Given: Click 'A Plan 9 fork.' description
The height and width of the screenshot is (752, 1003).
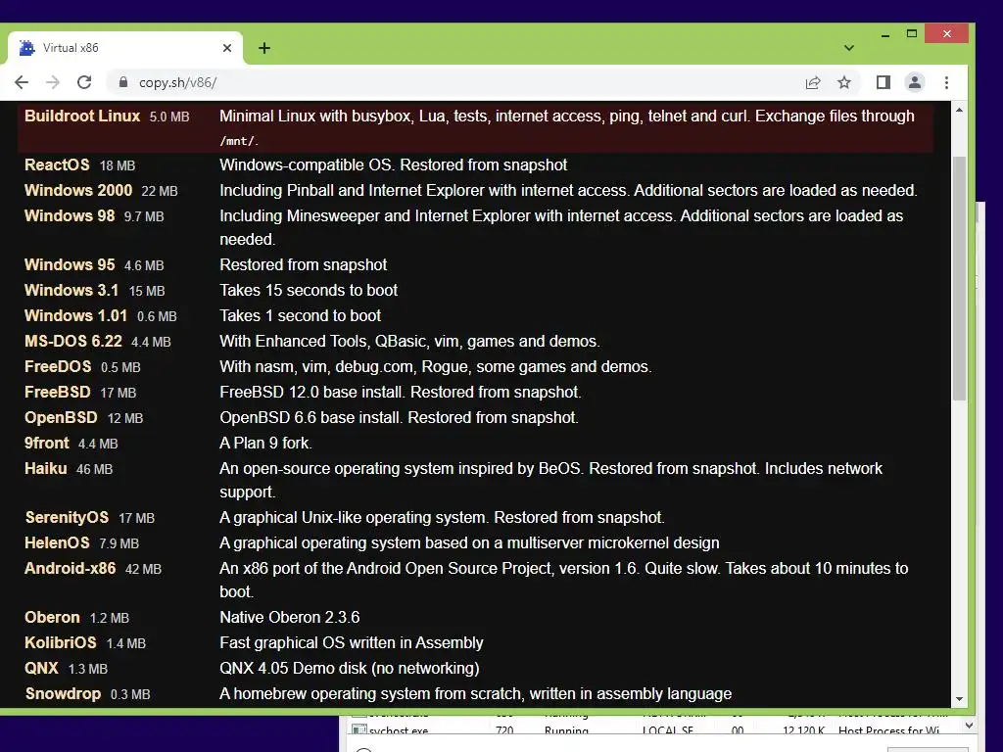Looking at the screenshot, I should (265, 444).
